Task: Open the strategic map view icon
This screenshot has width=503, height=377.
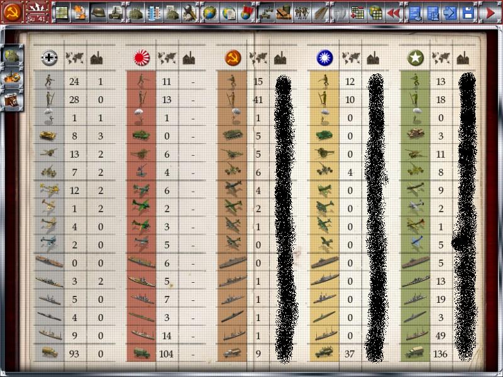Action: (x=61, y=13)
